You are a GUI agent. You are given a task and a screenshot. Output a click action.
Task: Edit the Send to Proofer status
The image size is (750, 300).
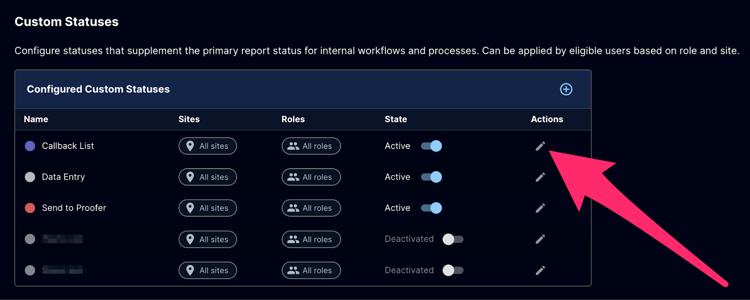[540, 208]
